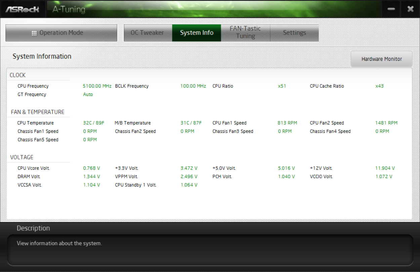Click the GT Frequency label
This screenshot has height=272, width=420.
click(32, 94)
